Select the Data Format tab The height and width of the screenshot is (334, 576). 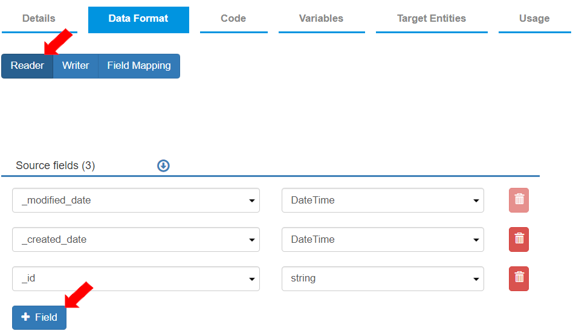coord(138,19)
